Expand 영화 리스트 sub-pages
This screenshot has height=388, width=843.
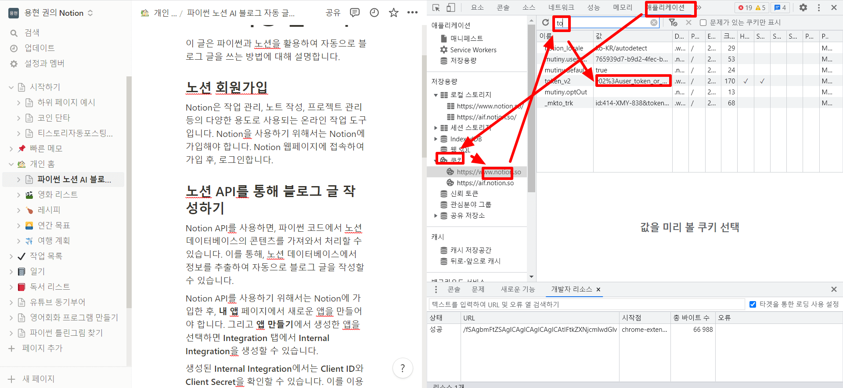[x=18, y=195]
